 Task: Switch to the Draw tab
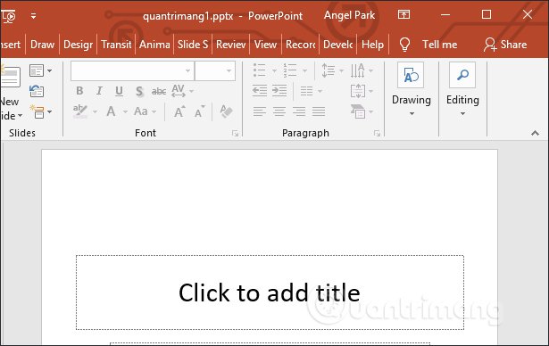pos(42,45)
